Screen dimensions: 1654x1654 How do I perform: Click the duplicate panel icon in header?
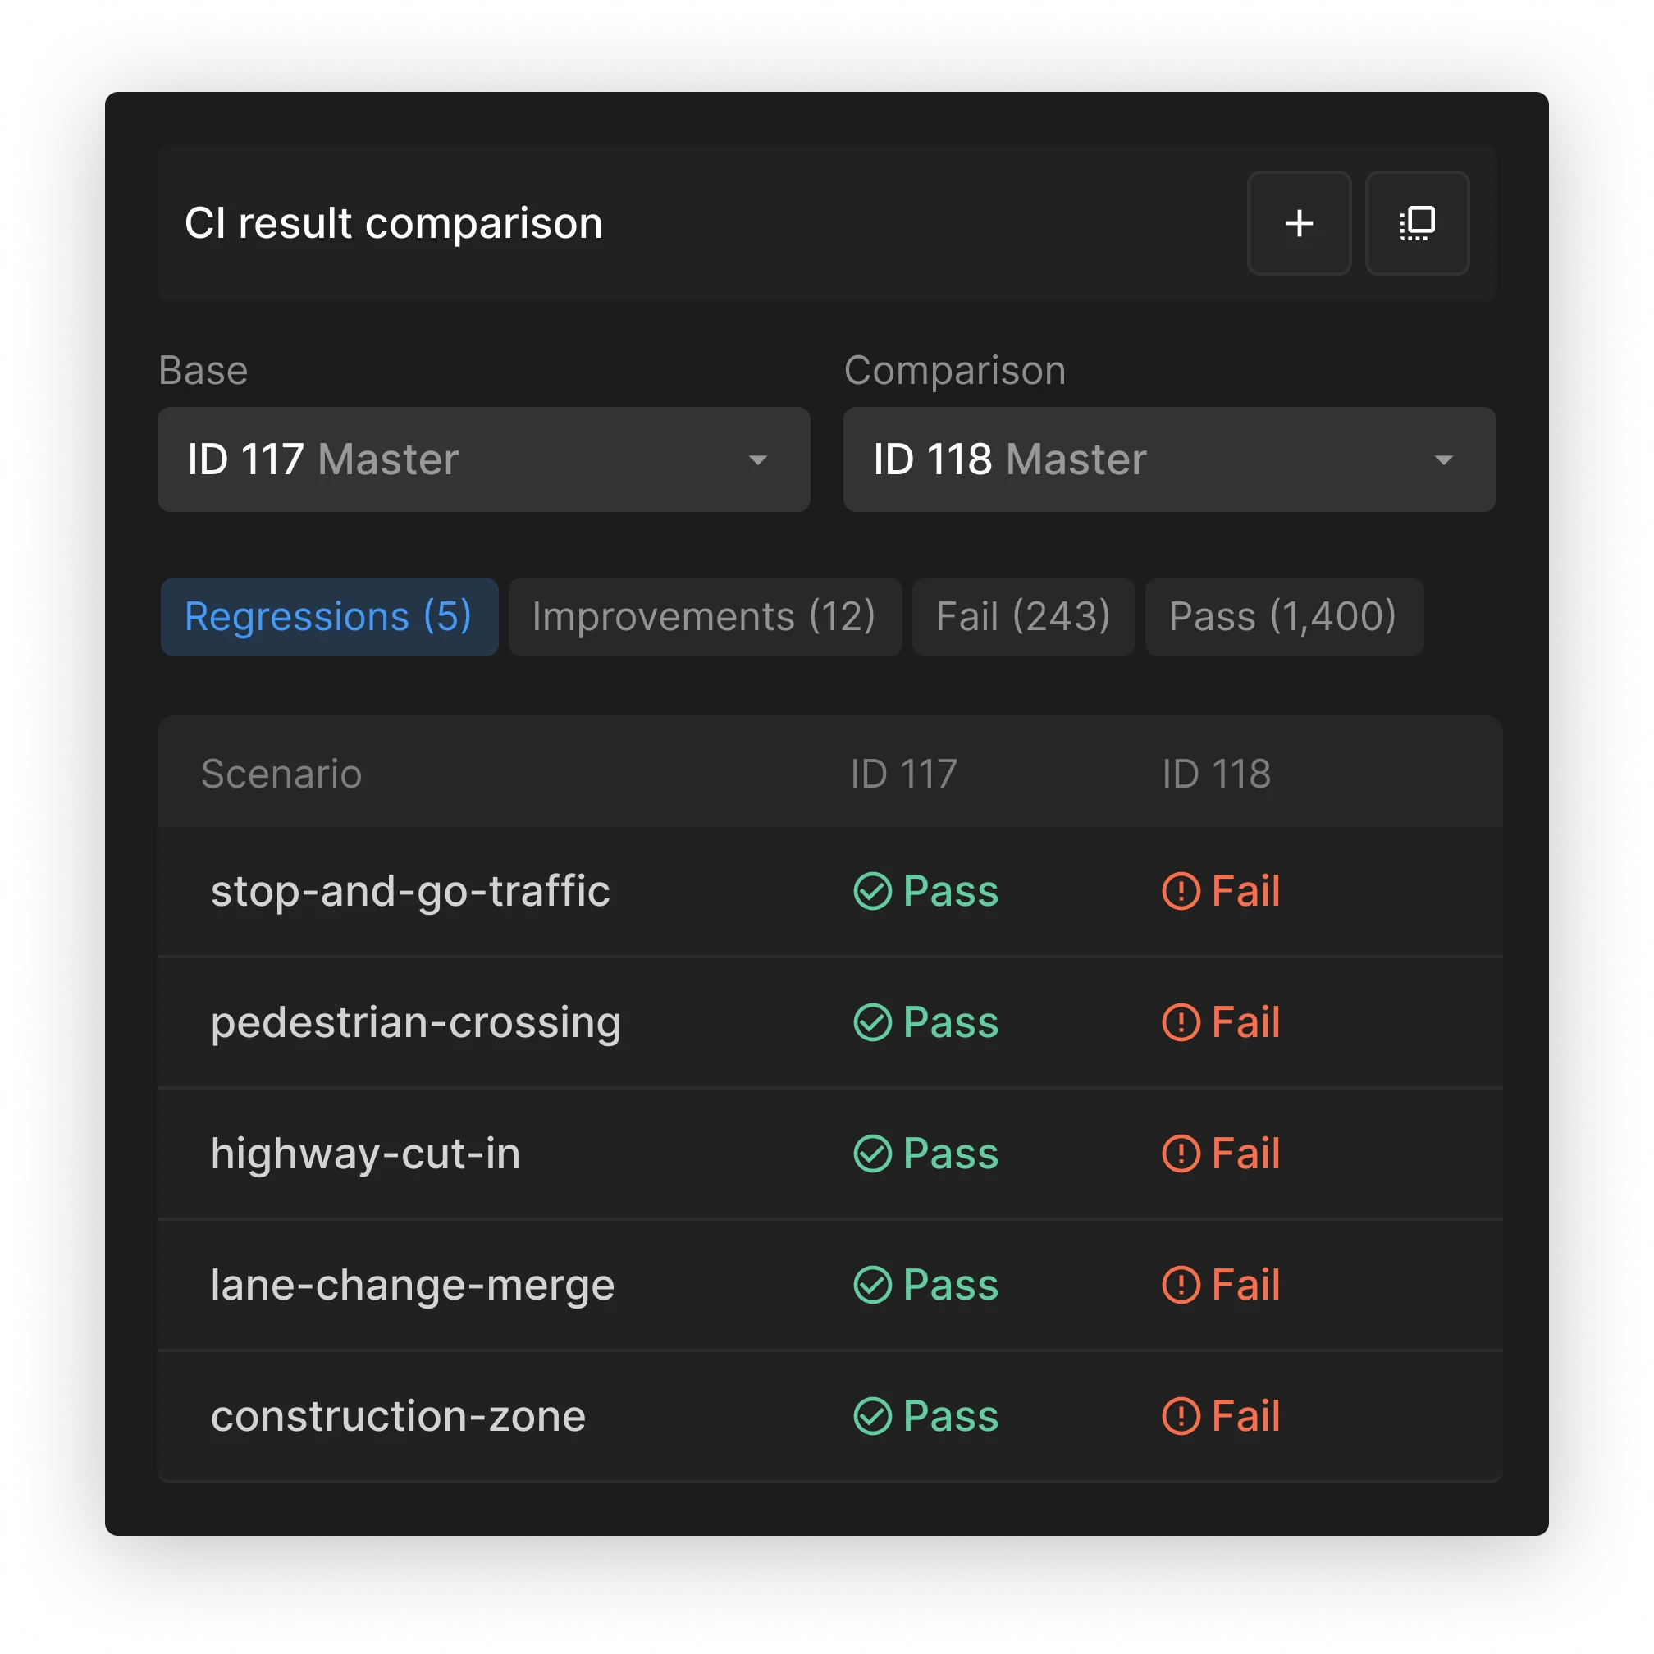pyautogui.click(x=1417, y=222)
